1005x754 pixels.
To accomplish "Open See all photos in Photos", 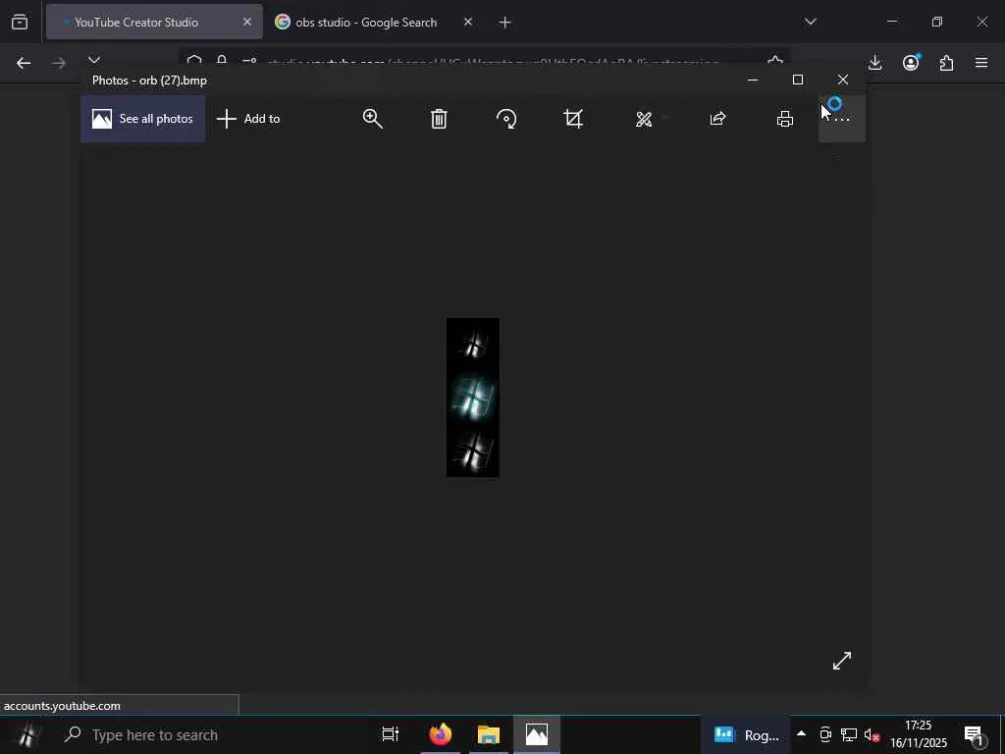I will click(x=143, y=119).
